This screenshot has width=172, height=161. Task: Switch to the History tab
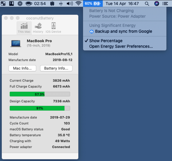click(x=38, y=28)
